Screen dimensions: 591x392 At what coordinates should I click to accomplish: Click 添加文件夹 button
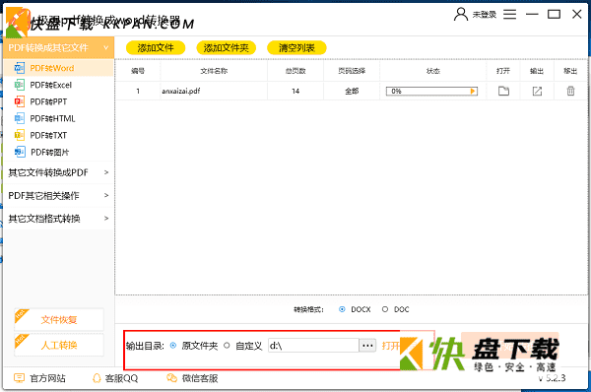click(227, 48)
